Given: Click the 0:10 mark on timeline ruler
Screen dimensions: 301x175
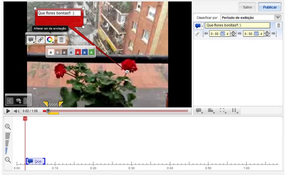Looking at the screenshot, I should click(x=55, y=168).
